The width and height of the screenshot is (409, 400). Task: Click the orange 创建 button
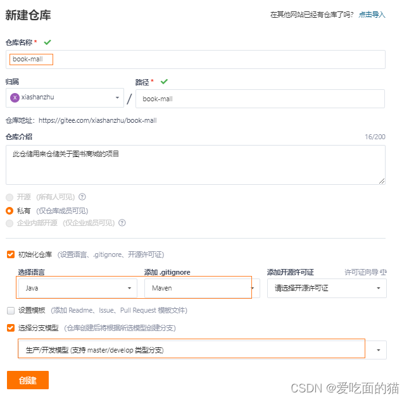click(x=28, y=380)
